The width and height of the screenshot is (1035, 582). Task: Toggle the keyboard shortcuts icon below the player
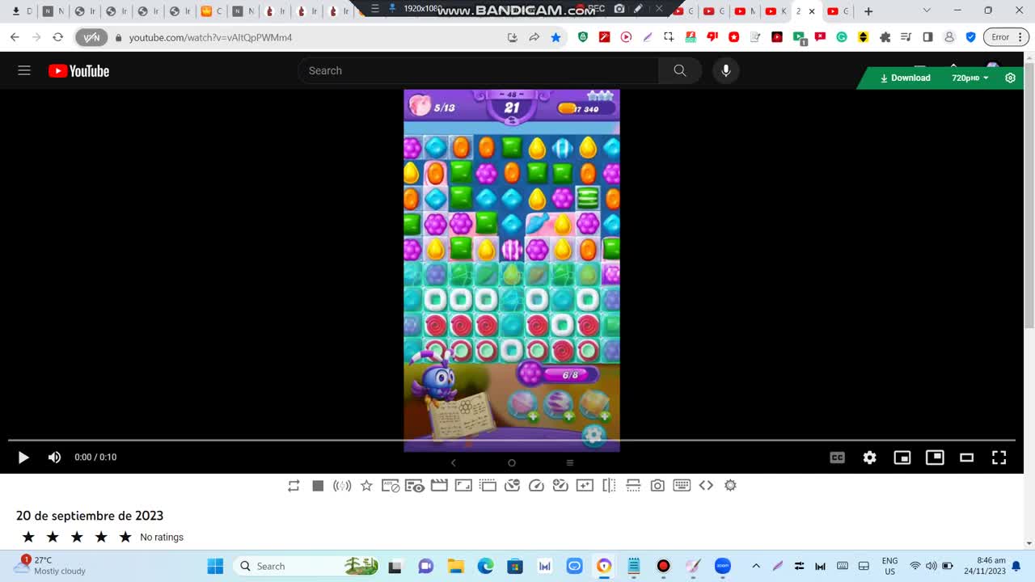682,485
